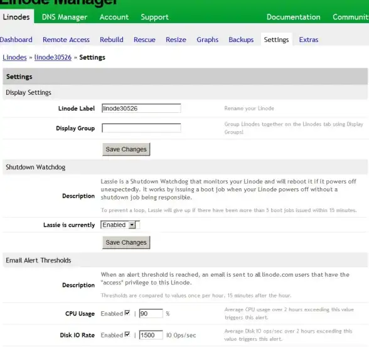Switch to the Graphs subtab
The height and width of the screenshot is (347, 369).
208,40
